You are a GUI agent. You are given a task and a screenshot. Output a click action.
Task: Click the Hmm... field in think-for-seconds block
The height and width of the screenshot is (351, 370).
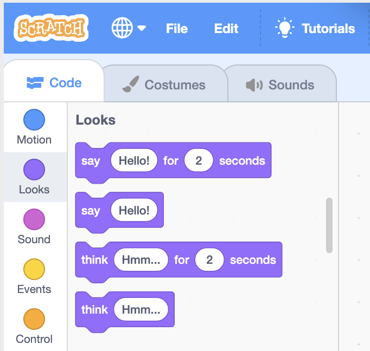(141, 259)
